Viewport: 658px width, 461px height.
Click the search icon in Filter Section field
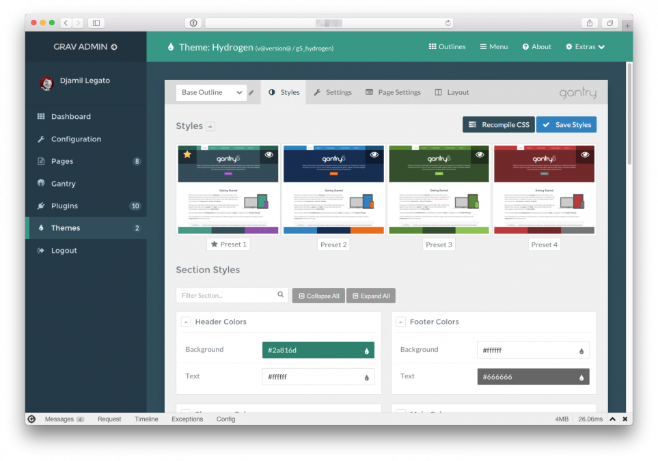(x=280, y=295)
